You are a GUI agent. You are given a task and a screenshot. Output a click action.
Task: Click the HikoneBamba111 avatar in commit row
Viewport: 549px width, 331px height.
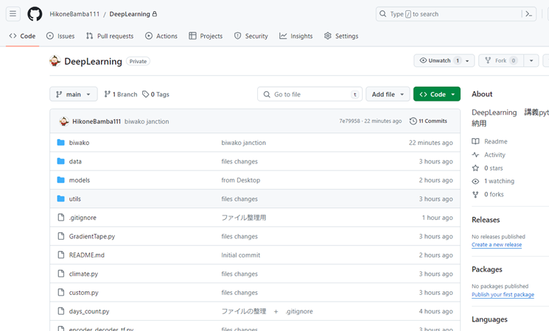click(x=63, y=121)
